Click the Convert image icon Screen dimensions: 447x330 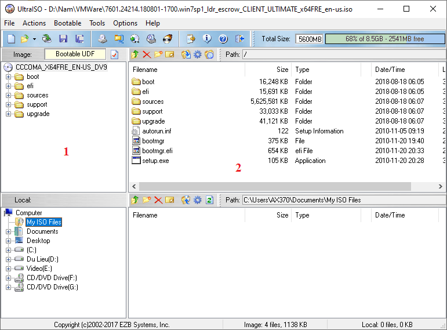point(135,39)
